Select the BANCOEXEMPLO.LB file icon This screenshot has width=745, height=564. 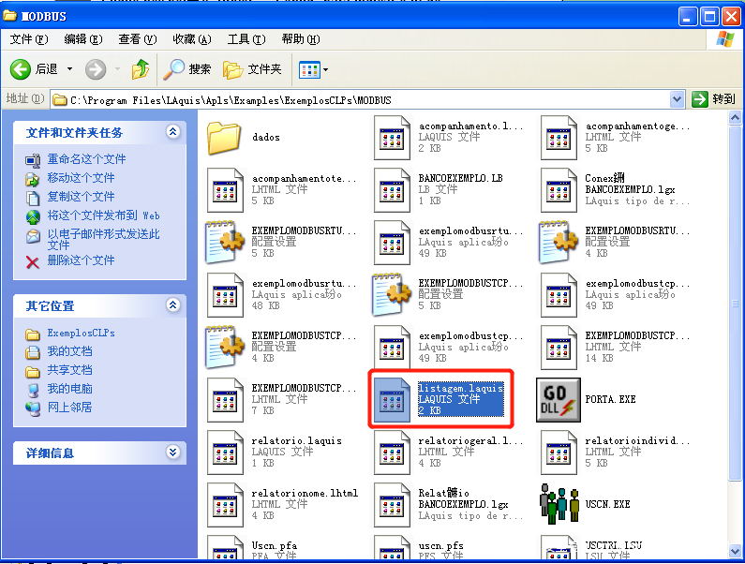(x=392, y=190)
